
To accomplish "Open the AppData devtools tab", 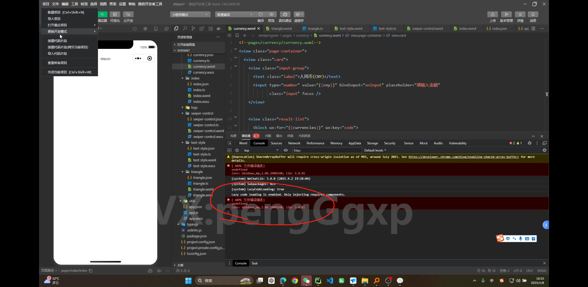I will point(355,143).
